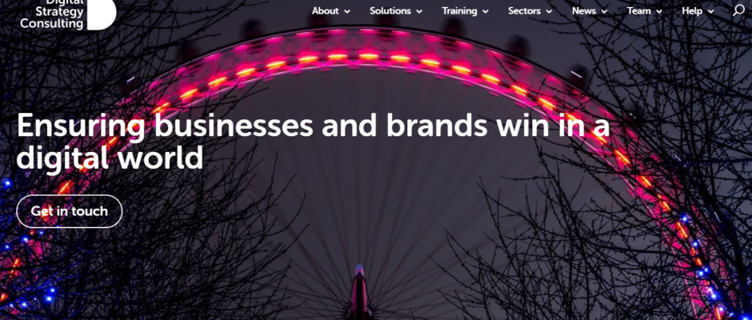
Task: Open the Solutions menu label
Action: click(390, 10)
